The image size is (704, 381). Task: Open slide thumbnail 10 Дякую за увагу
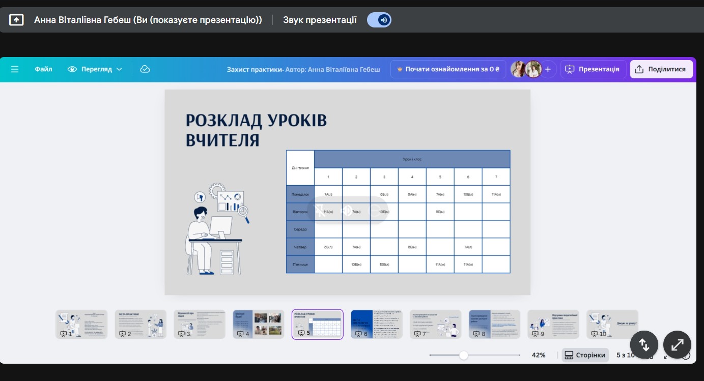pyautogui.click(x=612, y=324)
